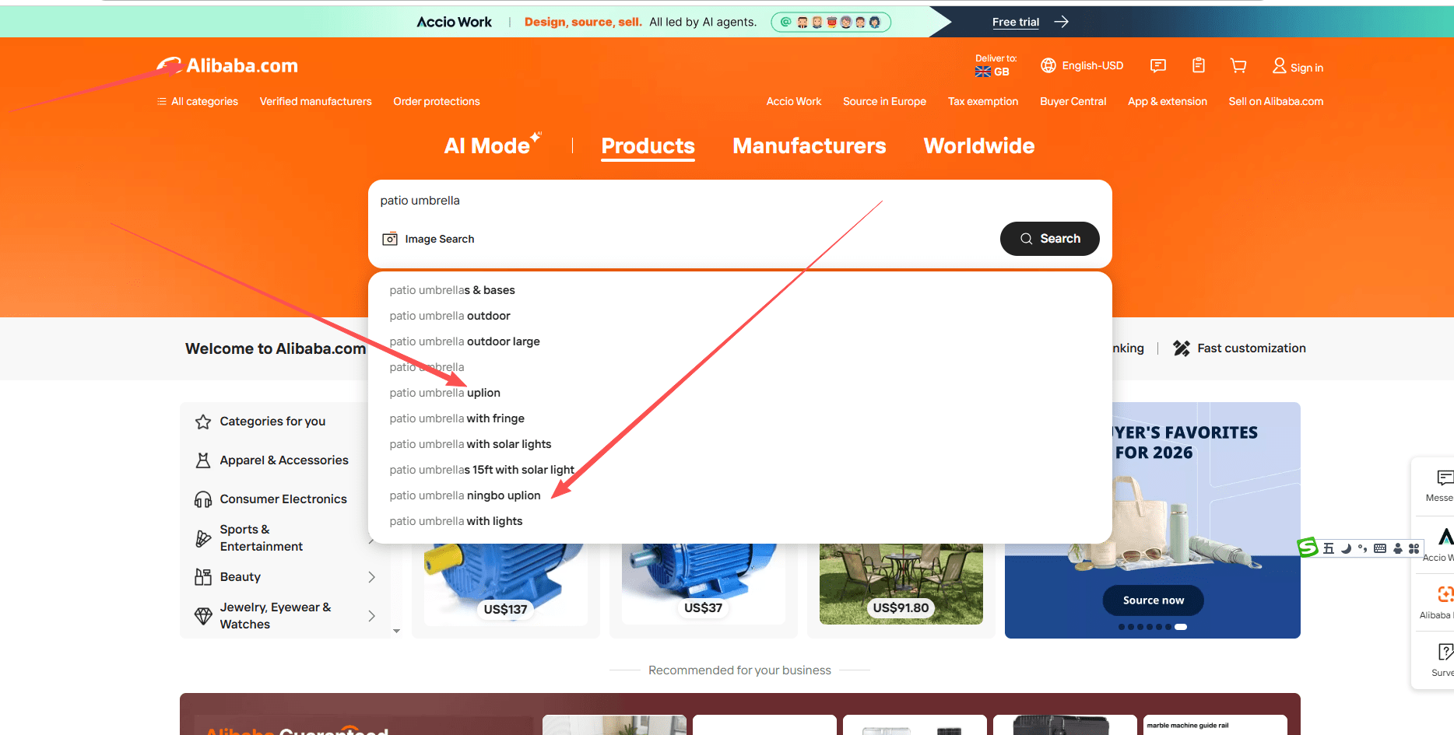Viewport: 1454px width, 735px height.
Task: Focus the search field containing "patio umbrella"
Action: click(739, 201)
